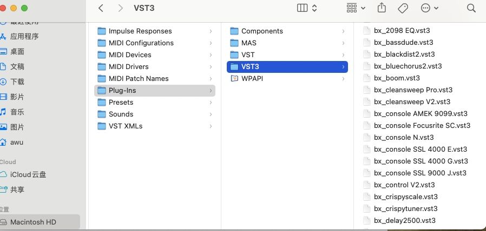486x231 pixels.
Task: Expand the Components folder chevron
Action: [343, 31]
